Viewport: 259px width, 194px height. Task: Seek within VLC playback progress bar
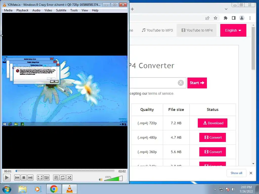pyautogui.click(x=65, y=171)
